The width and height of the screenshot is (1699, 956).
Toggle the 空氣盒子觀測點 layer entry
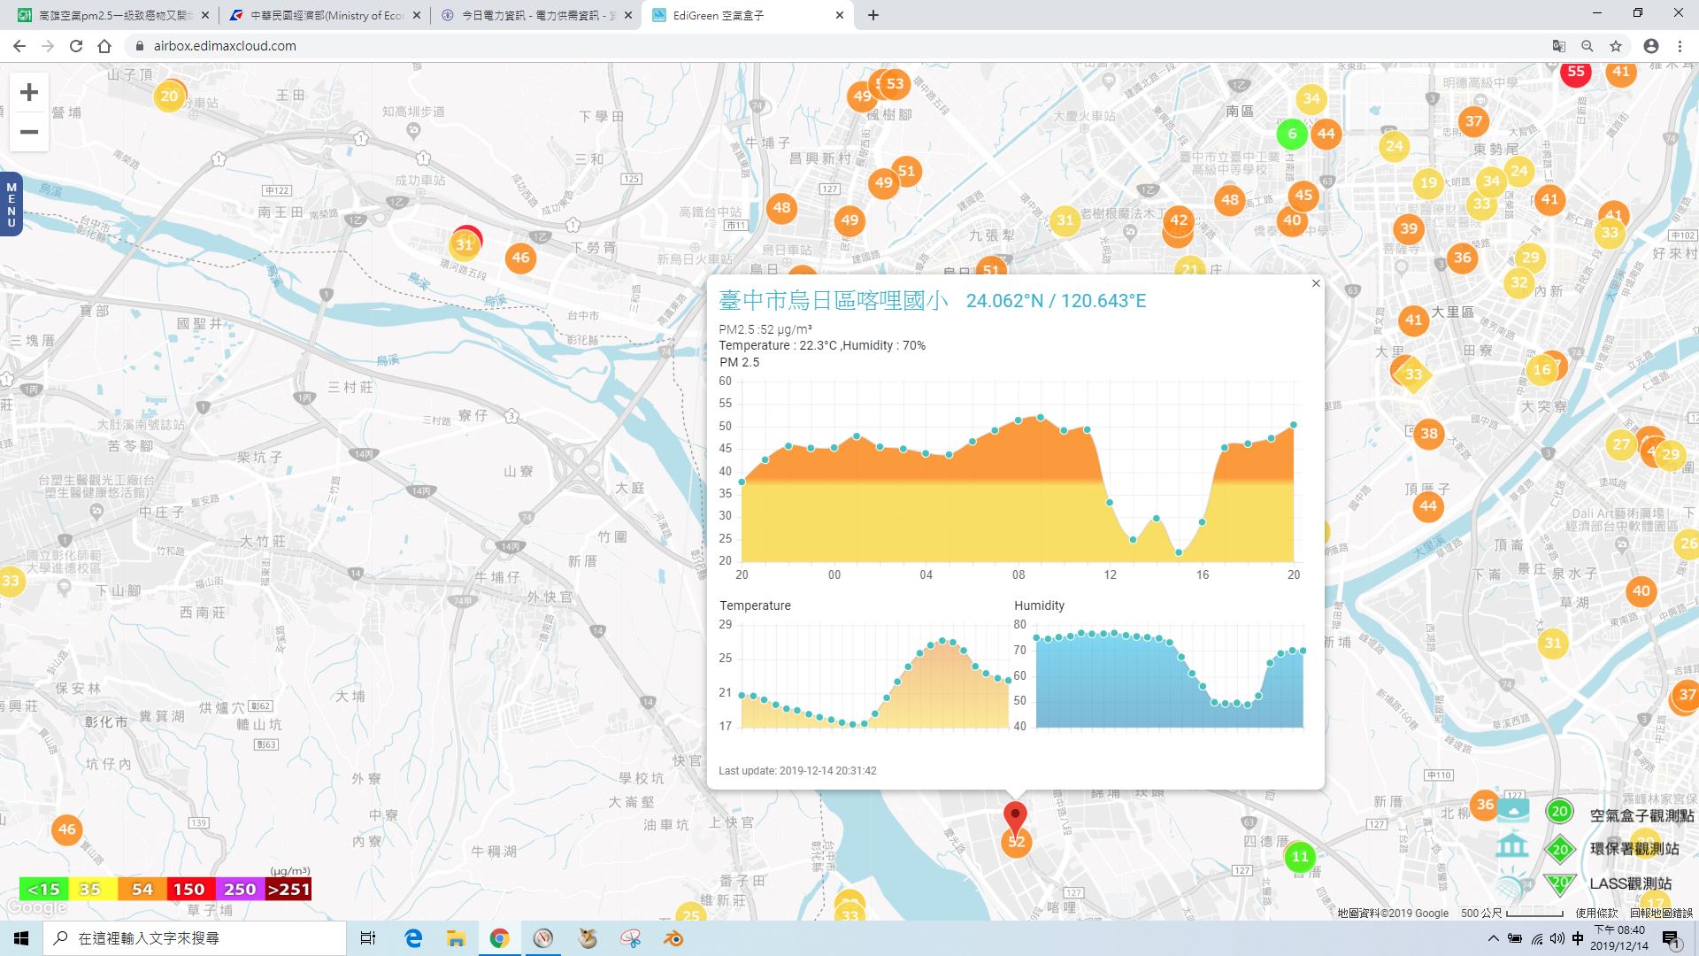pyautogui.click(x=1641, y=815)
